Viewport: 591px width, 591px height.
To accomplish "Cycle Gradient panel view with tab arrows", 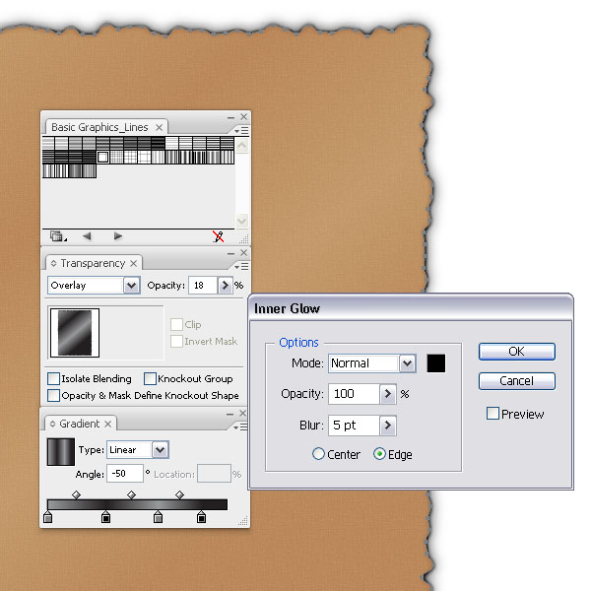I will (52, 424).
